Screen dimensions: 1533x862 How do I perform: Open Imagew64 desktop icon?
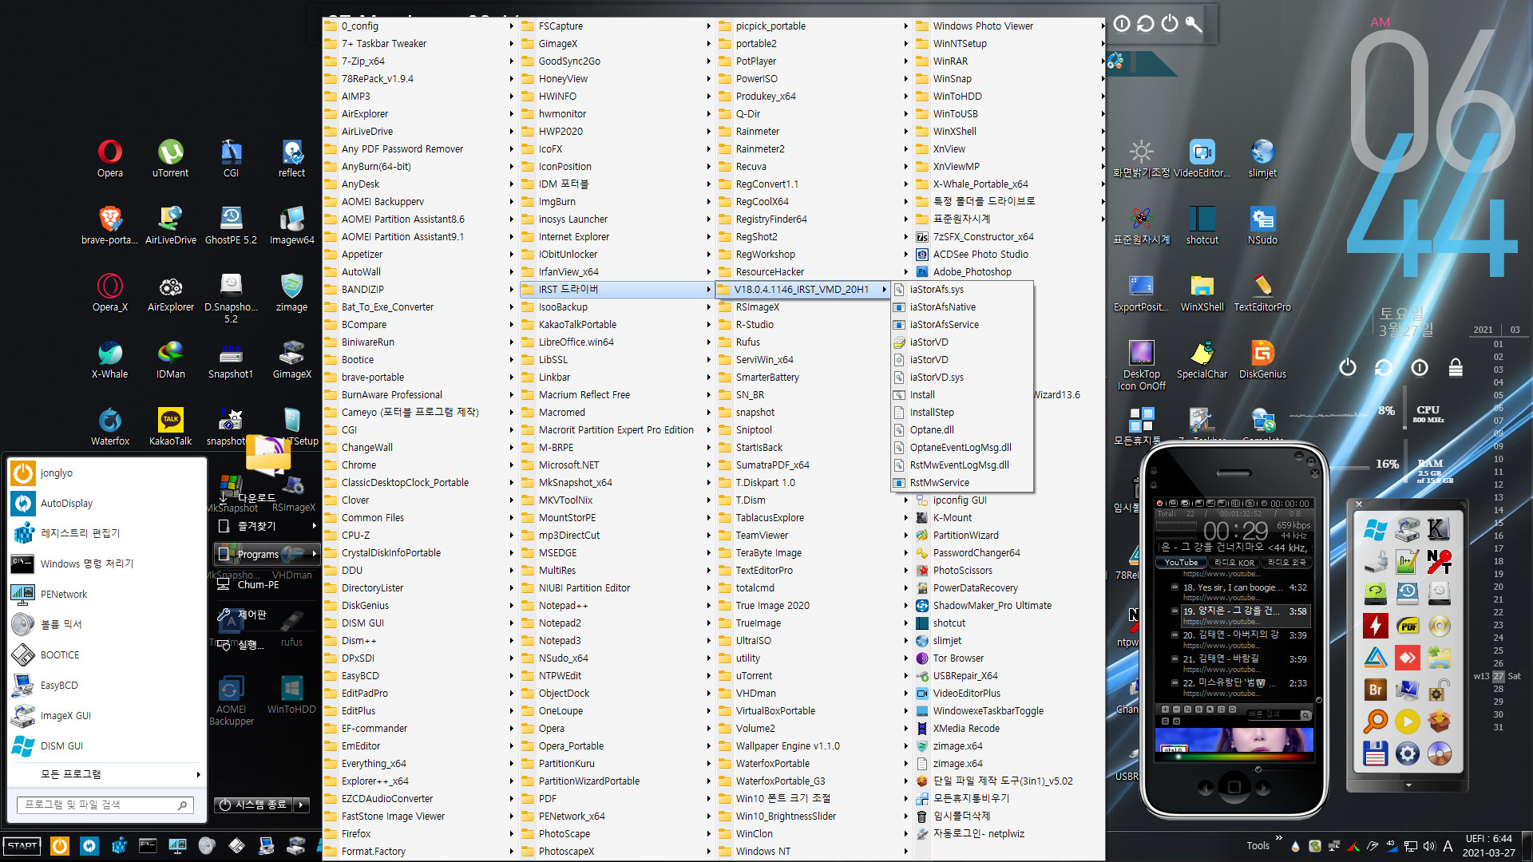(291, 225)
